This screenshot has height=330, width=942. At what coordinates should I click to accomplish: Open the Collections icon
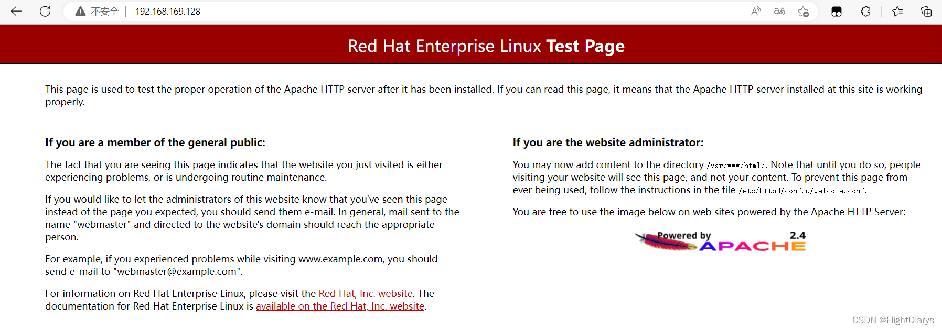[926, 11]
